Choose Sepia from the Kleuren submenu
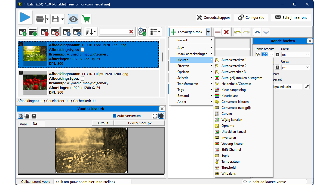 point(225,156)
